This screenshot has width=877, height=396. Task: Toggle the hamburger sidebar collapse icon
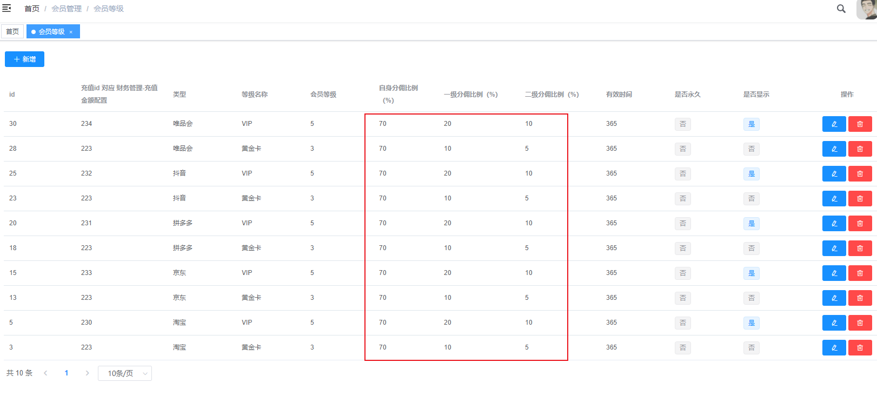pos(6,8)
